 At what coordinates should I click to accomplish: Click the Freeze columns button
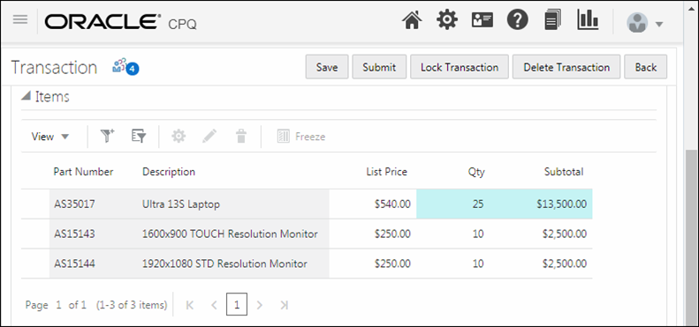[x=301, y=137]
